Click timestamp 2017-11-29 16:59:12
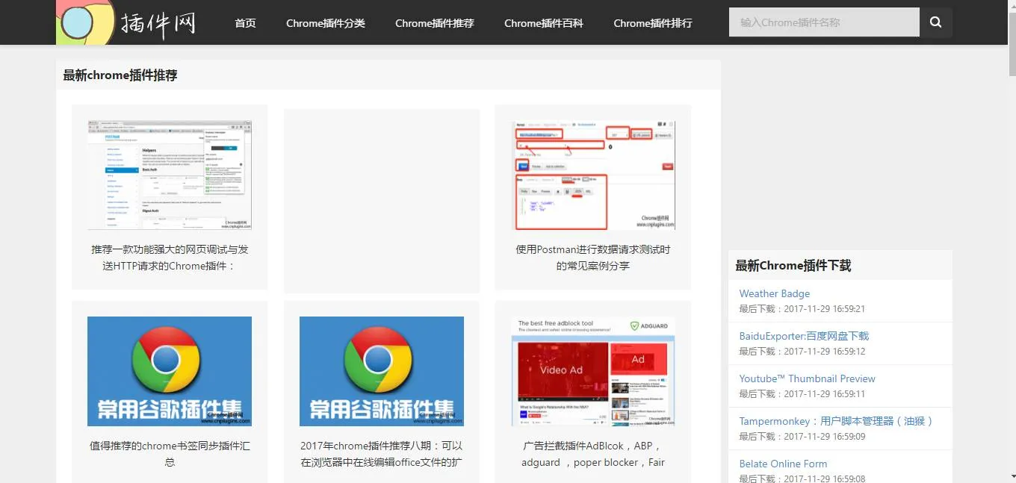Screen dimensions: 1016x483 pos(825,352)
